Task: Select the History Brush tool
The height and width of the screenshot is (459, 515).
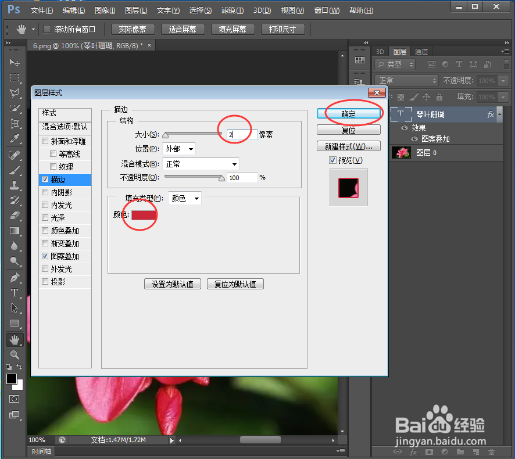Action: point(15,200)
